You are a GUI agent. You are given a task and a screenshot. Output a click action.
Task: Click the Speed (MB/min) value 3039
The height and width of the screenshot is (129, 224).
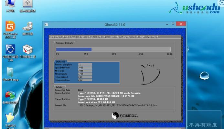point(85,68)
